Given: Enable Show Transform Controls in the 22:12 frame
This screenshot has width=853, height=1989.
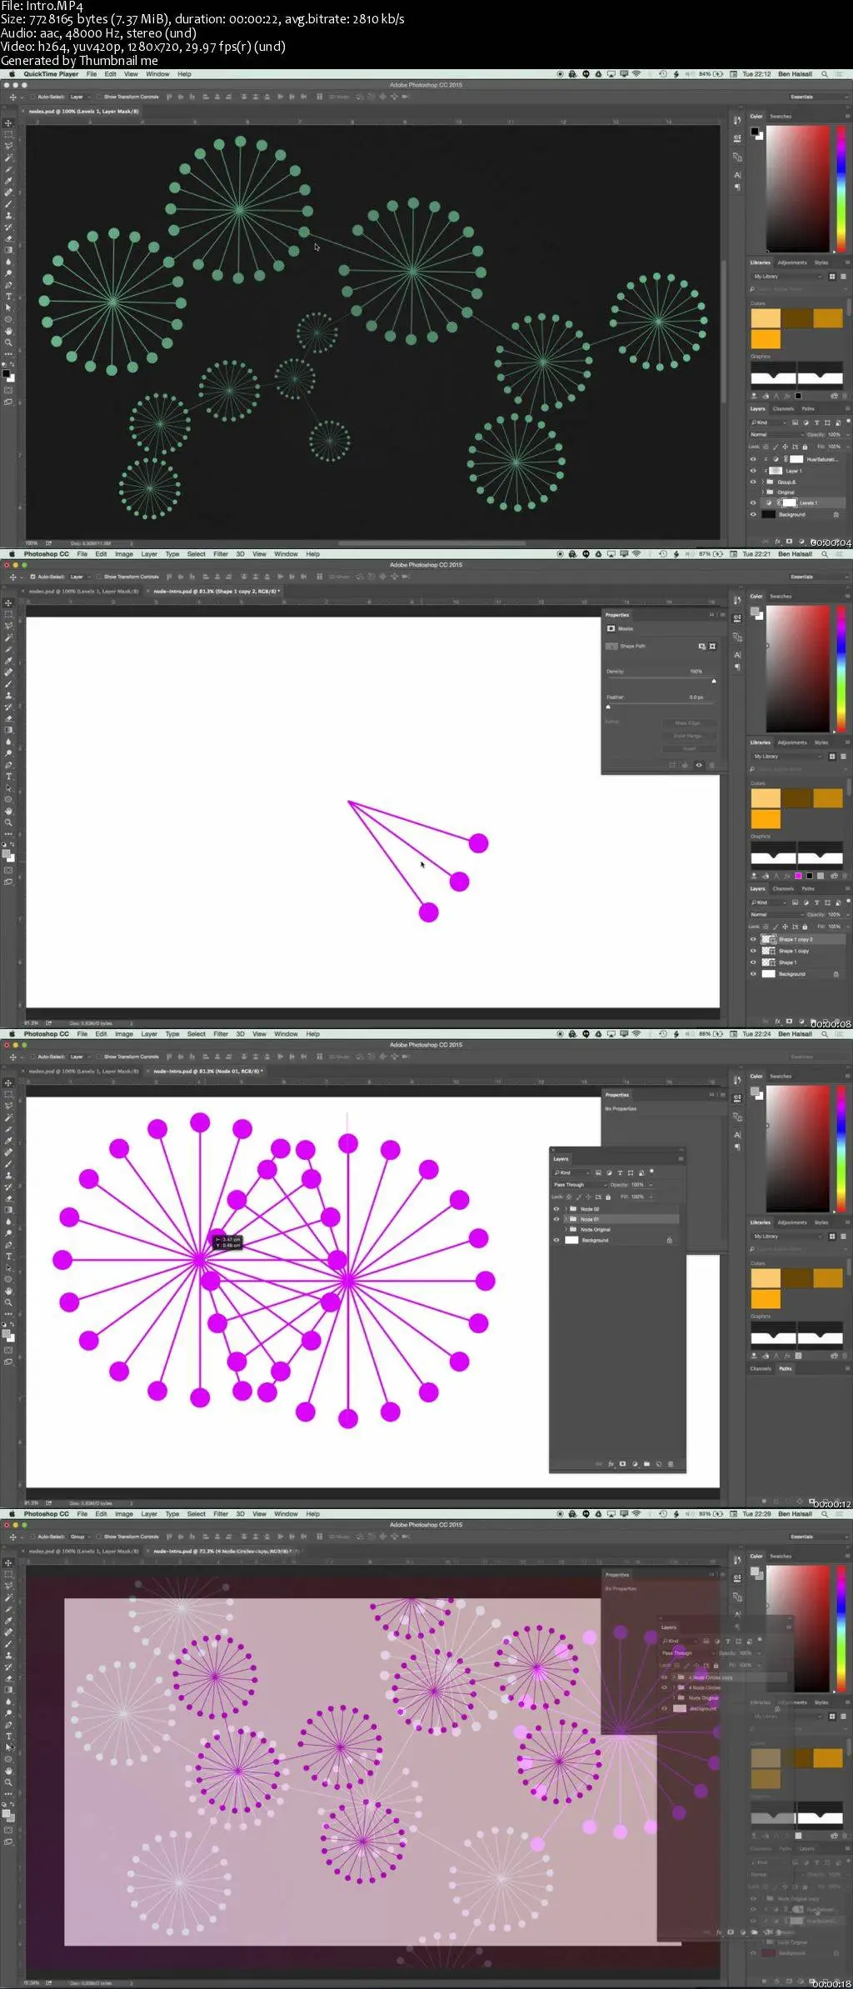Looking at the screenshot, I should click(x=99, y=97).
